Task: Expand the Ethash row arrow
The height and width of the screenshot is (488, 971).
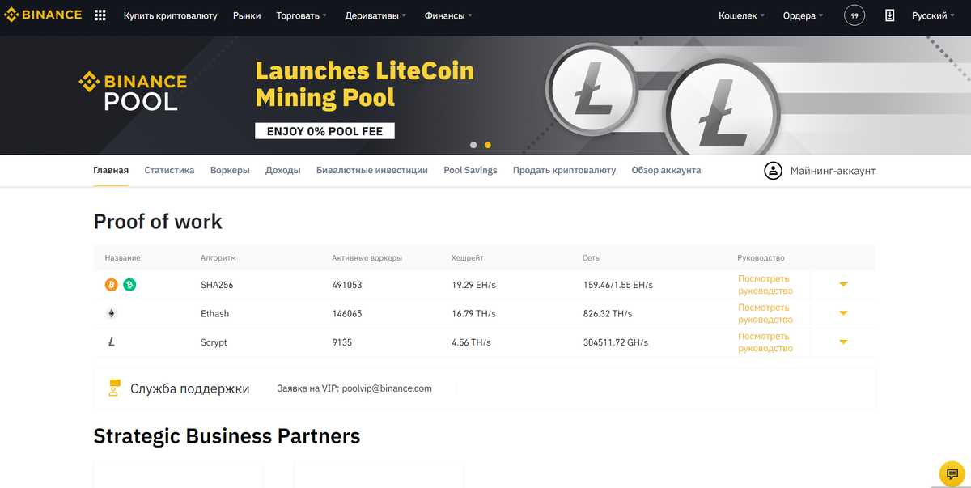Action: click(x=843, y=313)
